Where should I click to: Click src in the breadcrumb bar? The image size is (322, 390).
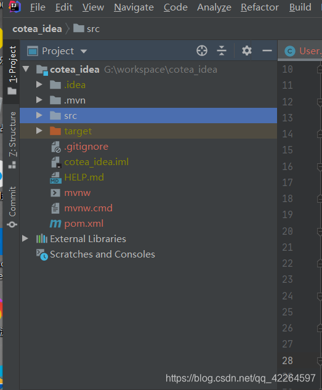point(86,28)
